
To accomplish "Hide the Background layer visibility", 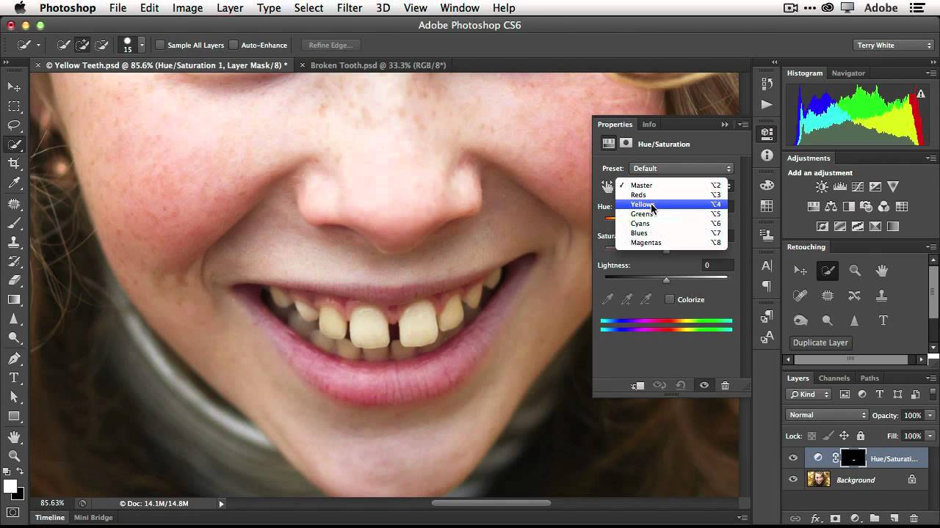I will click(793, 480).
